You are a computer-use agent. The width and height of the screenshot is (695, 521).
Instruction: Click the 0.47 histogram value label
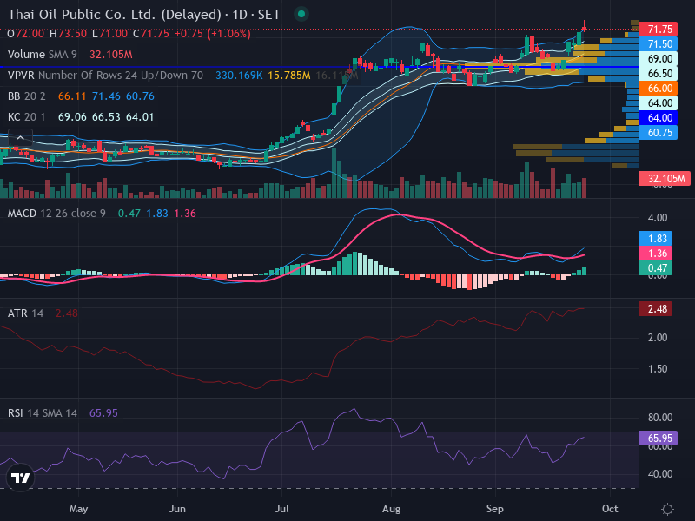[656, 268]
